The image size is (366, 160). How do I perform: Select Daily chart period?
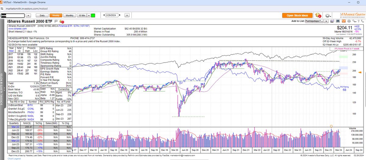[42, 15]
